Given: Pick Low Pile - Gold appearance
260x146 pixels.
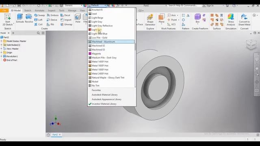Looking at the screenshot, I should pyautogui.click(x=111, y=38).
